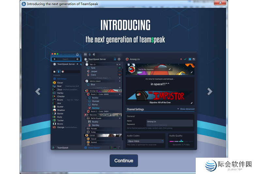Click the Continue button
The width and height of the screenshot is (261, 174).
click(x=124, y=161)
